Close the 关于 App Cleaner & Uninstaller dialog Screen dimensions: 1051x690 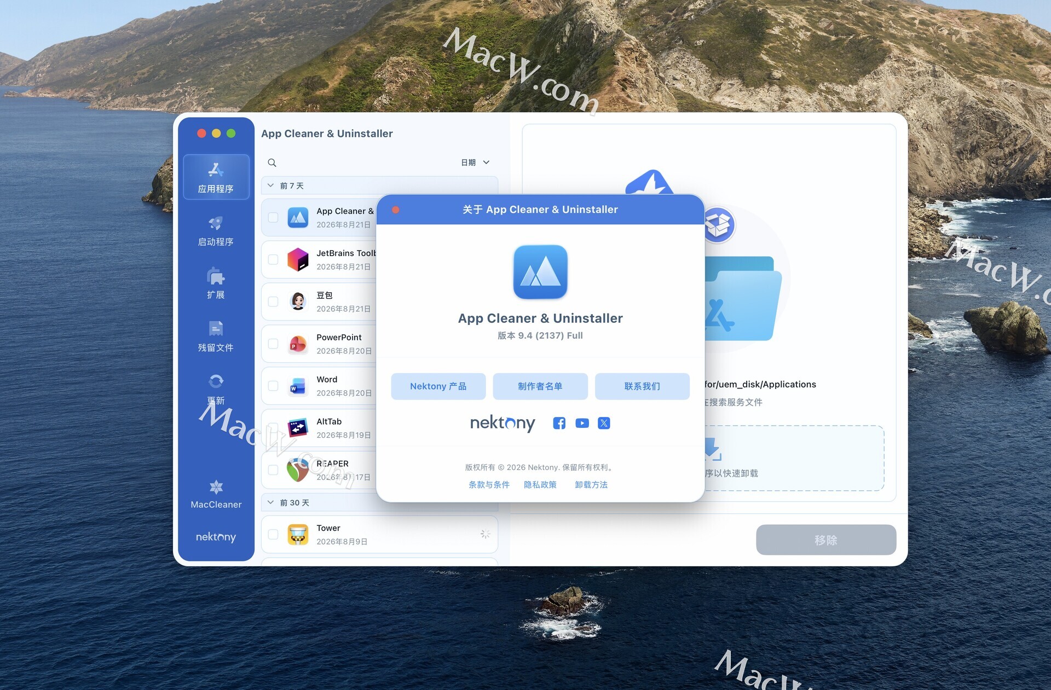396,210
